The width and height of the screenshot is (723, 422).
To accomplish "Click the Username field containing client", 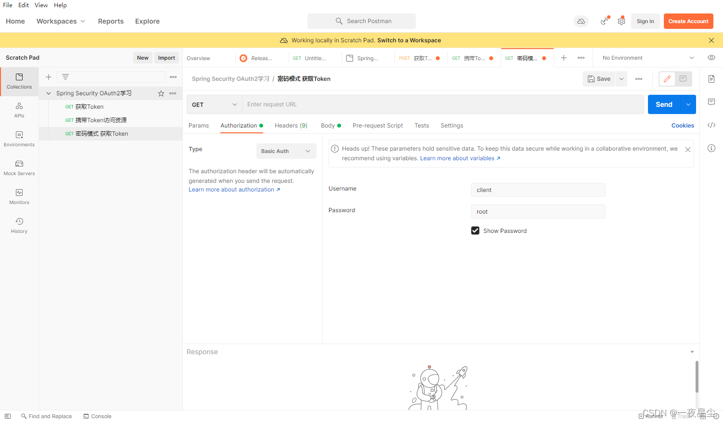I will [538, 190].
